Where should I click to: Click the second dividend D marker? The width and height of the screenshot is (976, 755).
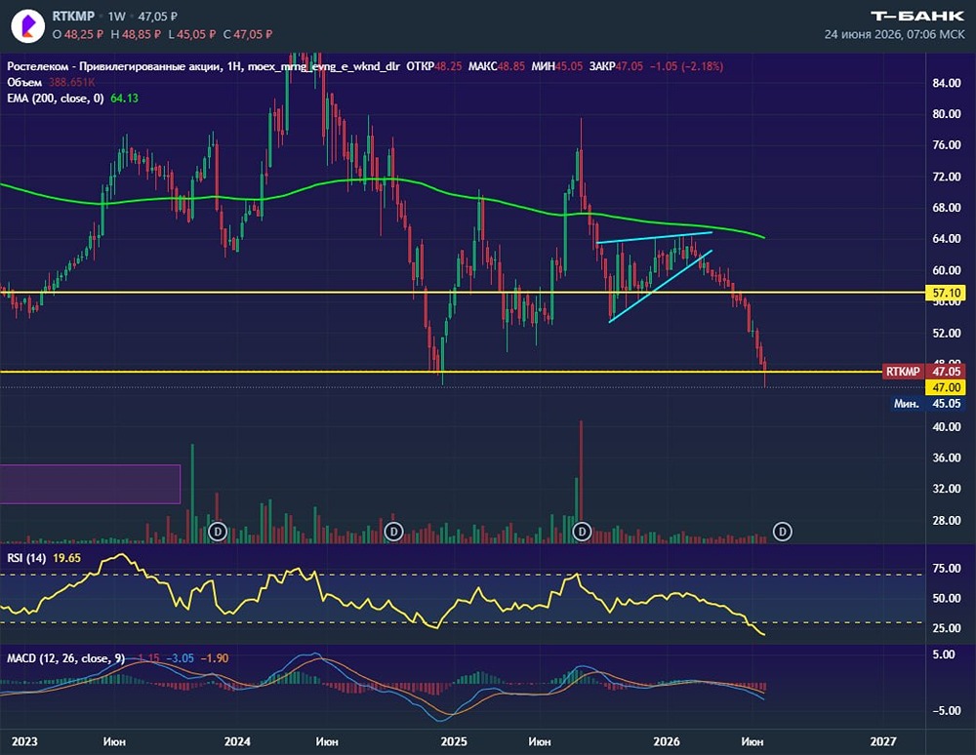[393, 532]
